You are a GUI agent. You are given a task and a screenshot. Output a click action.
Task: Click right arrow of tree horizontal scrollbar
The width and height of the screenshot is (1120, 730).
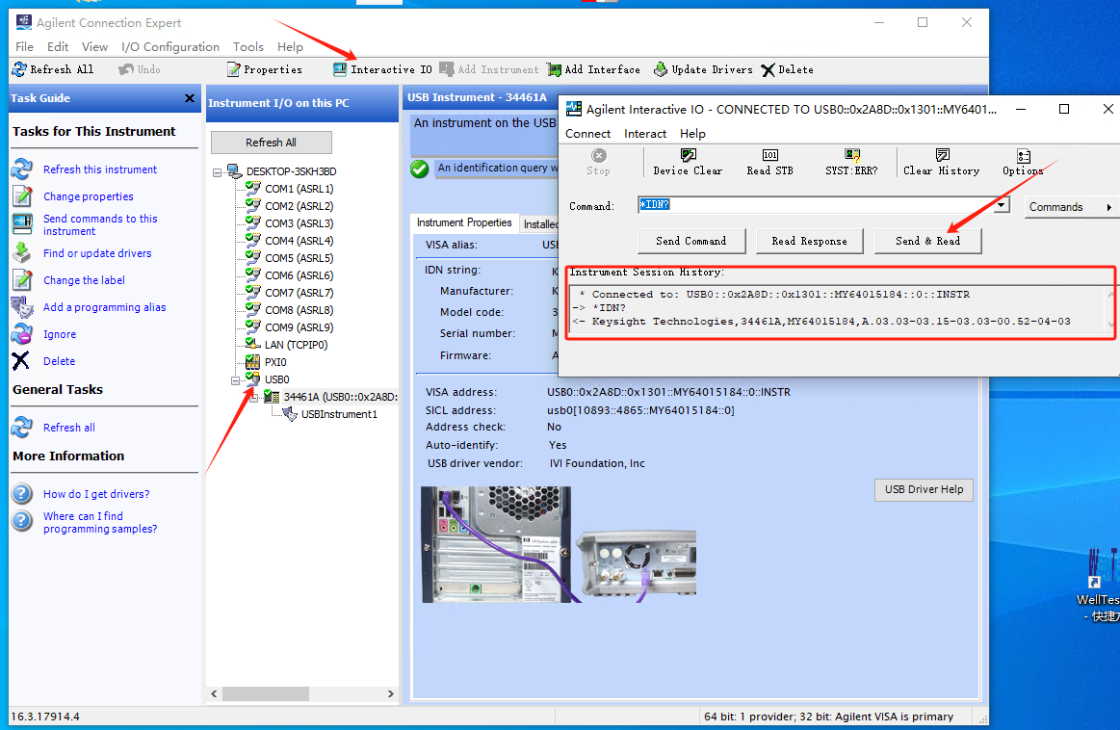(390, 693)
